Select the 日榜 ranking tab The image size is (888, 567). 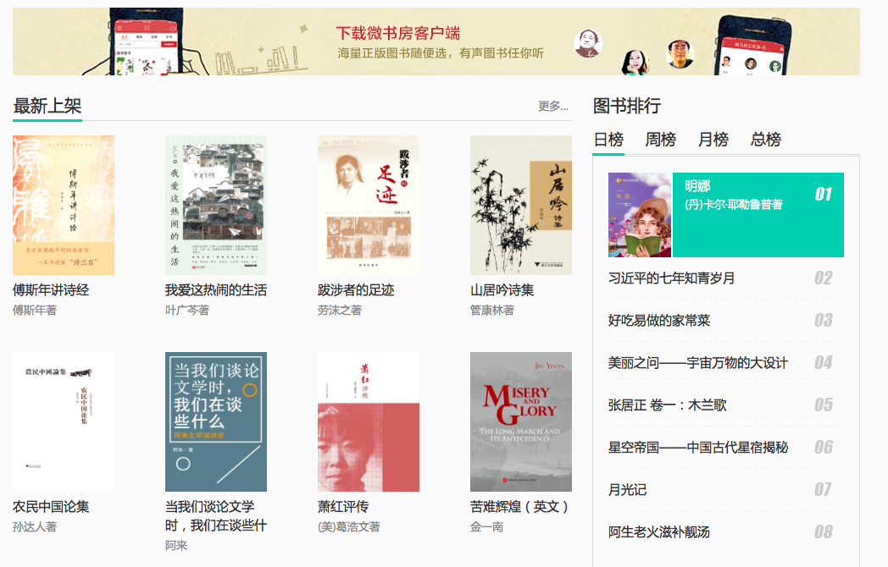[608, 139]
